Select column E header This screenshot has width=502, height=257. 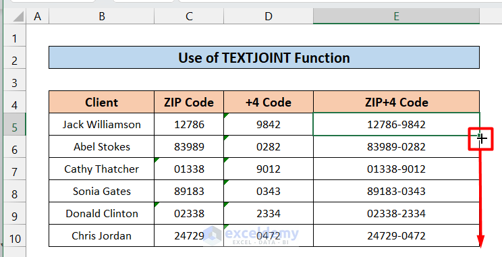[x=396, y=16]
